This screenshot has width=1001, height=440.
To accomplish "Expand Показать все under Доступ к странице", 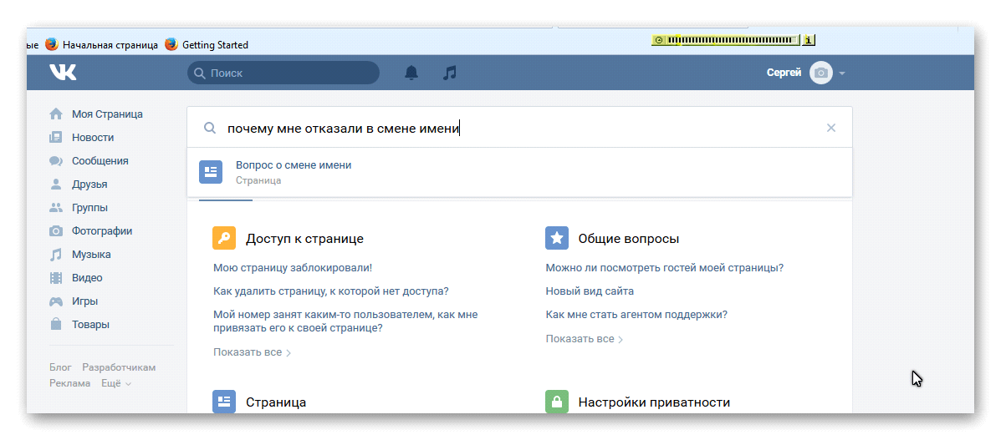I will 252,352.
